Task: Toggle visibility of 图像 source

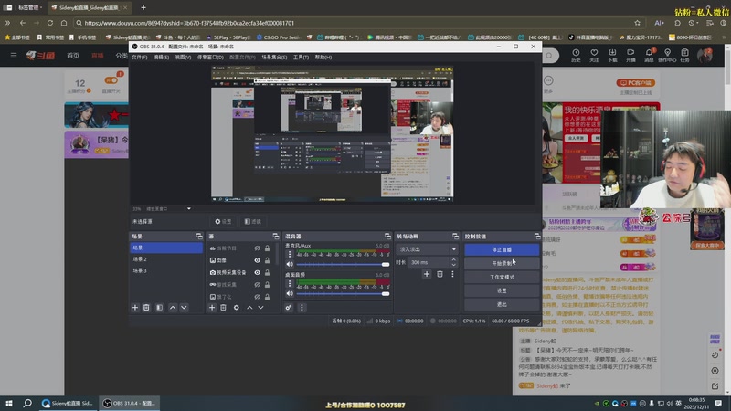Action: pos(258,260)
